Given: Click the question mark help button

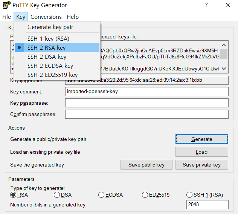Looking at the screenshot, I should pyautogui.click(x=206, y=5).
